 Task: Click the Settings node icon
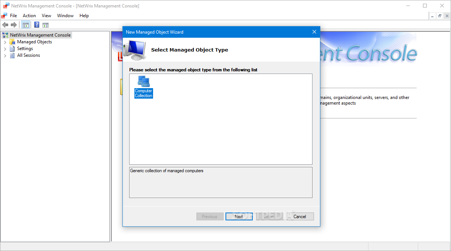[x=12, y=49]
